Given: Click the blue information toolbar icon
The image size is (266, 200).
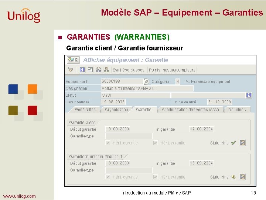Looking at the screenshot, I should click(82, 70).
